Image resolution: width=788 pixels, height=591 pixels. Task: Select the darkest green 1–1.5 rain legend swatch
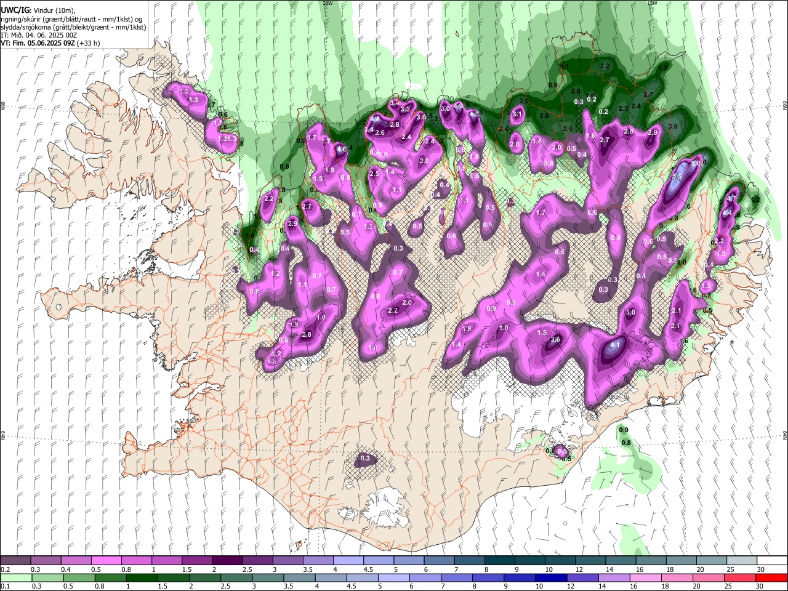click(142, 578)
